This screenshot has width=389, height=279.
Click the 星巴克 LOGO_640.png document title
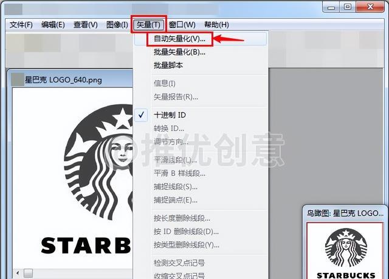(63, 80)
